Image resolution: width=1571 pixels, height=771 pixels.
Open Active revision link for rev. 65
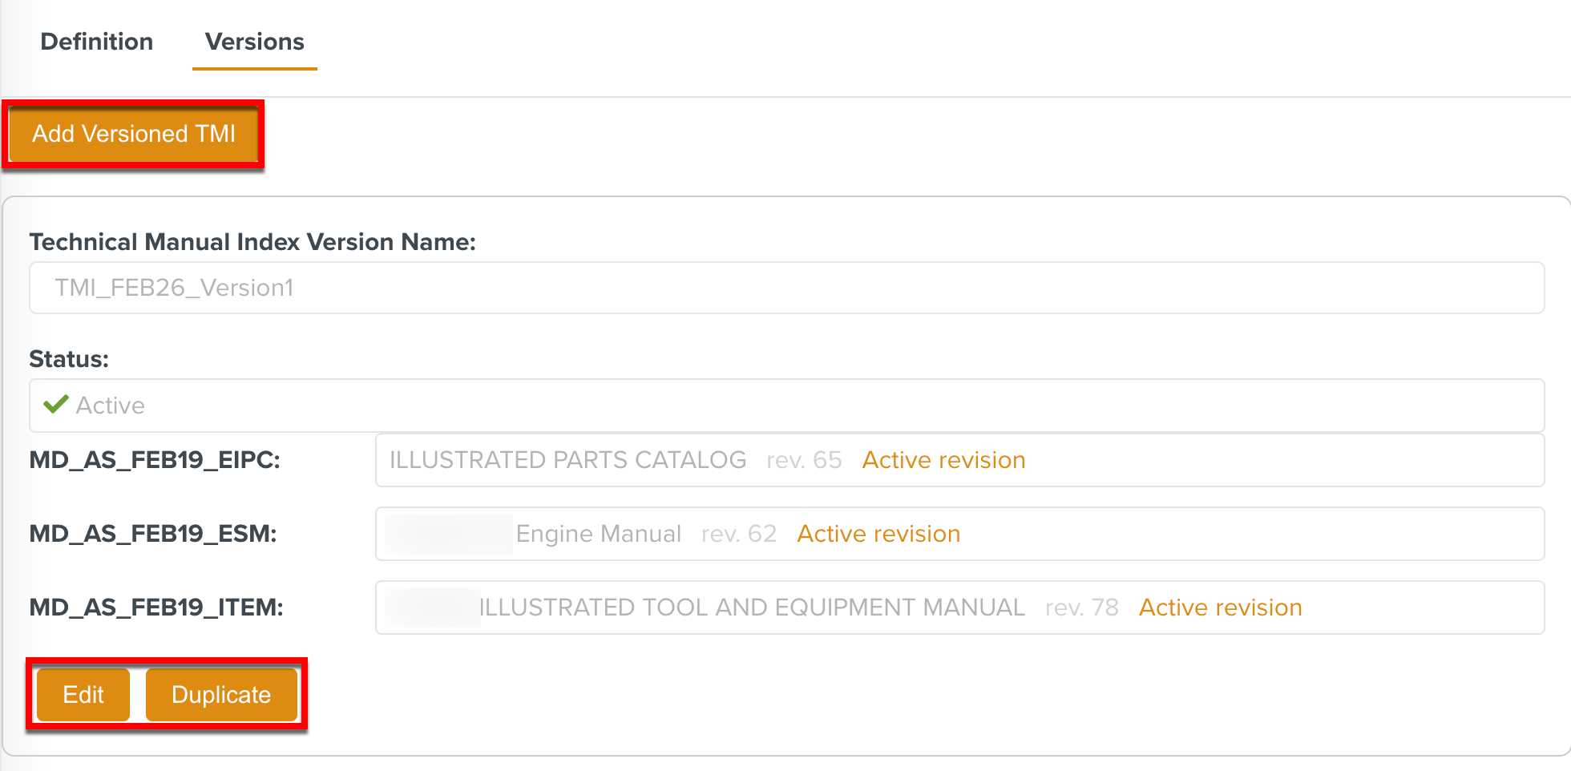coord(943,460)
